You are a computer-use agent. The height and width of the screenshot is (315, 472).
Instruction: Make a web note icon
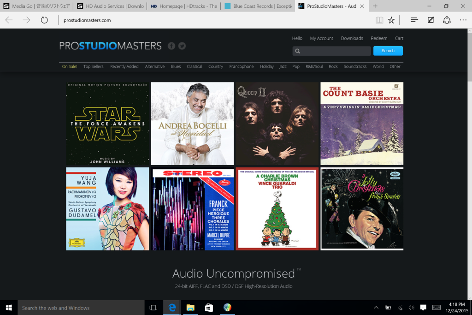(431, 20)
